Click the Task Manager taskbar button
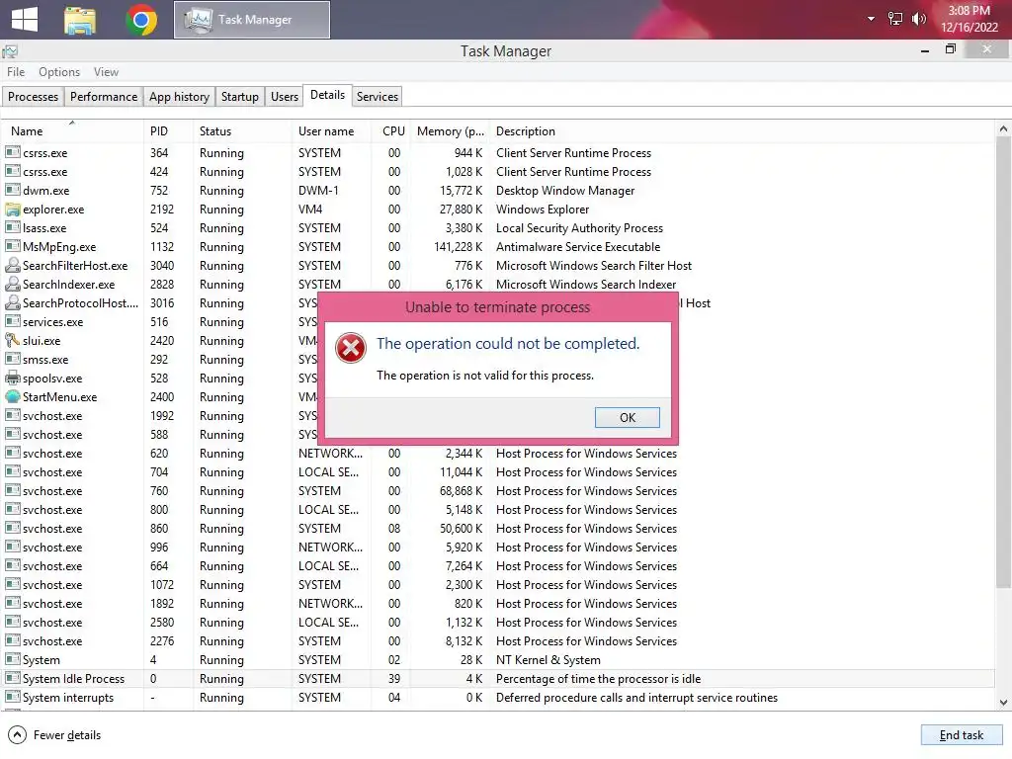 (252, 20)
